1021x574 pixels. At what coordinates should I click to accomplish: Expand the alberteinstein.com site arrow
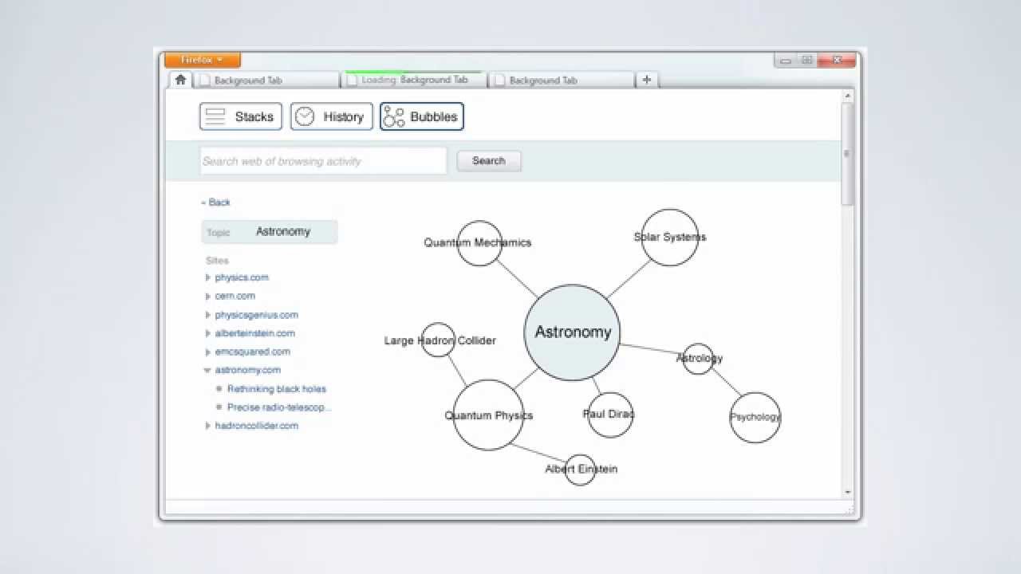pyautogui.click(x=208, y=333)
